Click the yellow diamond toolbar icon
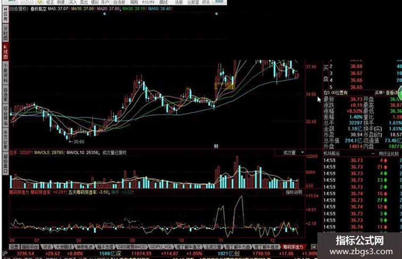402x259 pixels. click(x=40, y=2)
